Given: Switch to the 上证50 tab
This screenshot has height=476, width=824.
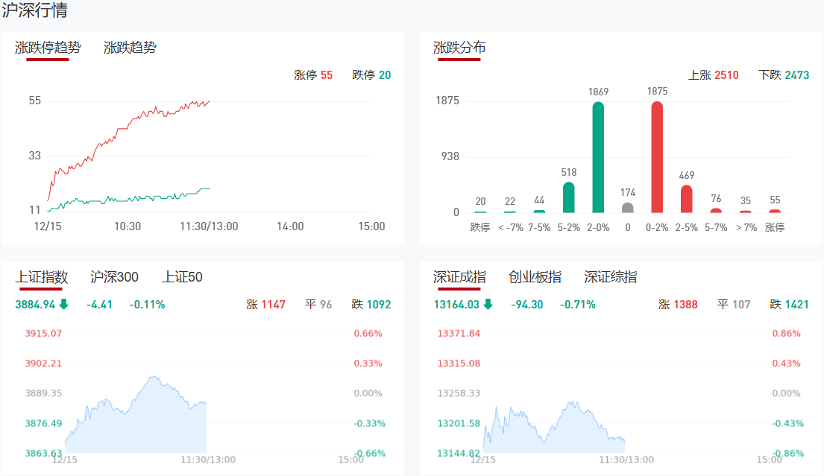Looking at the screenshot, I should pyautogui.click(x=182, y=277).
